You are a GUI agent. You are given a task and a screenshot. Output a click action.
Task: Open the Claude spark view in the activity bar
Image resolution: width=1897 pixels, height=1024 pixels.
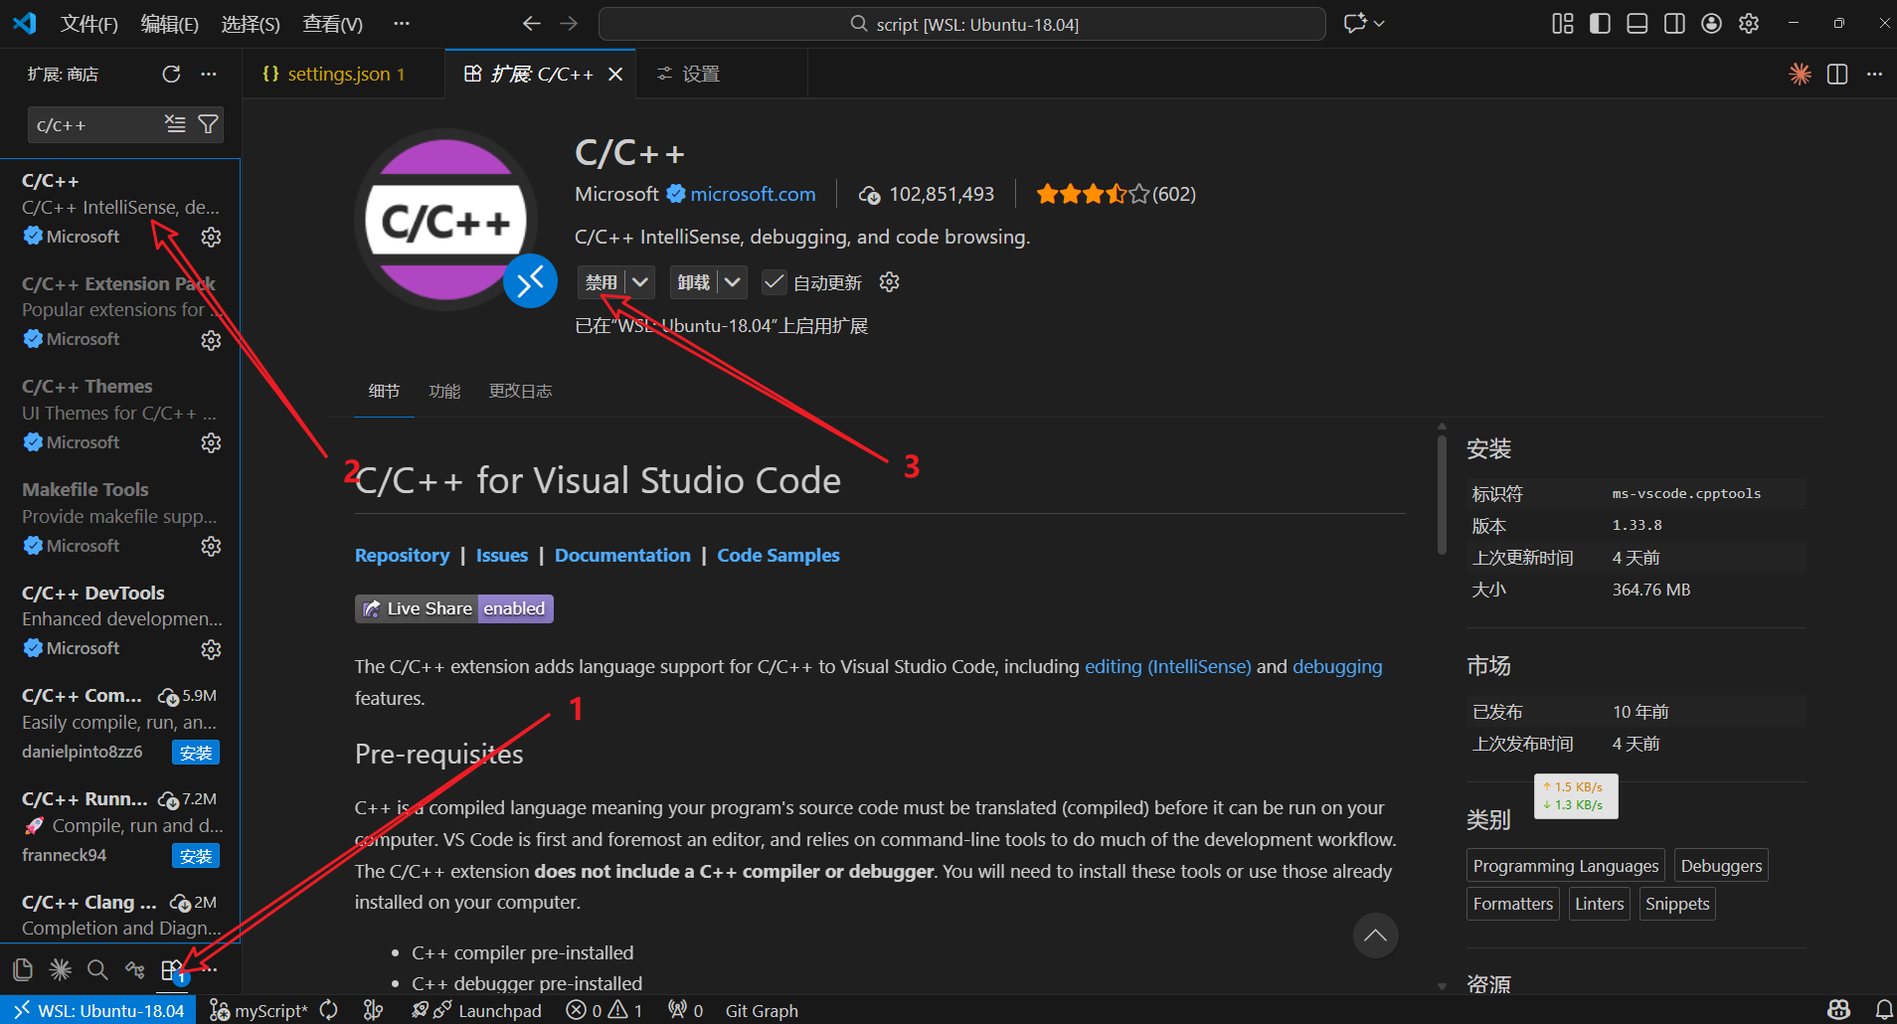[61, 969]
